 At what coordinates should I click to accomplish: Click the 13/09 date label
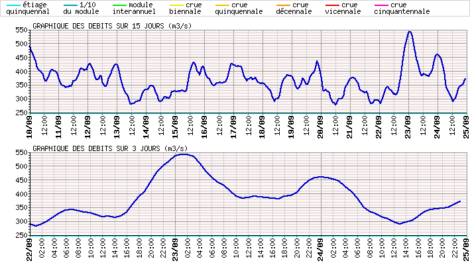[117, 127]
